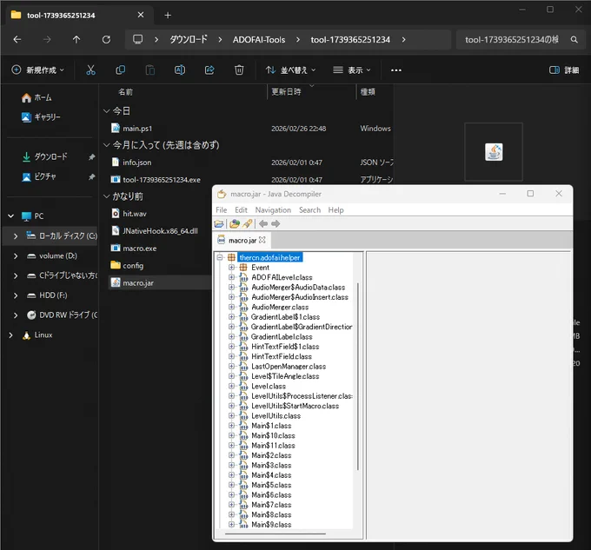This screenshot has width=591, height=550.
Task: Click Open File icon in Java Decompiler toolbar
Action: tap(219, 224)
